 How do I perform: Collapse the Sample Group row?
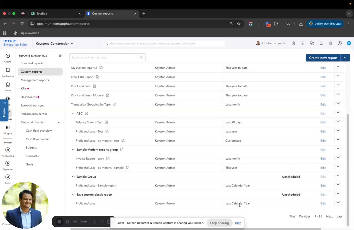coord(73,177)
